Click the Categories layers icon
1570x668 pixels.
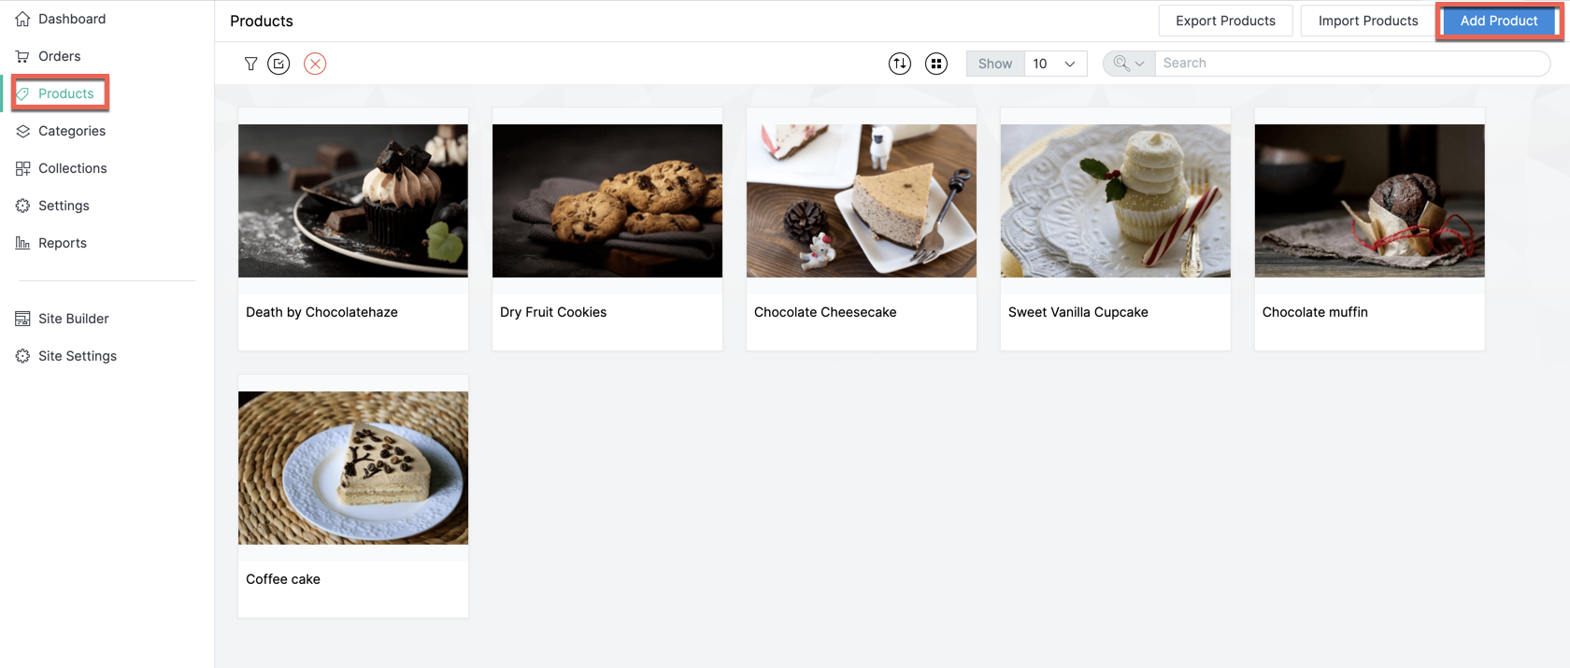22,131
